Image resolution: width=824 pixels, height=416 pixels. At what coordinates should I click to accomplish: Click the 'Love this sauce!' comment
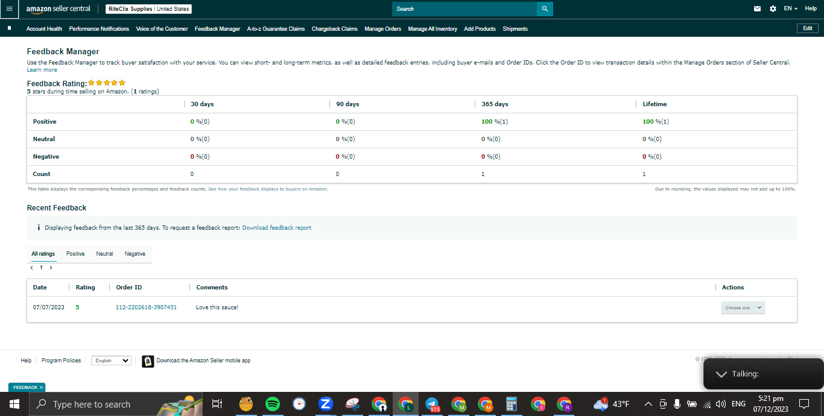click(217, 307)
